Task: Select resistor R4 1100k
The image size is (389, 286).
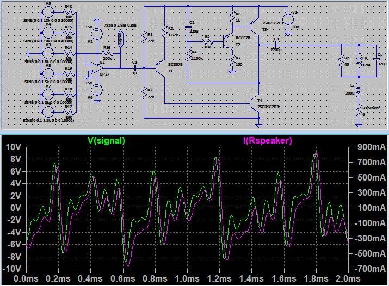Action: point(188,55)
